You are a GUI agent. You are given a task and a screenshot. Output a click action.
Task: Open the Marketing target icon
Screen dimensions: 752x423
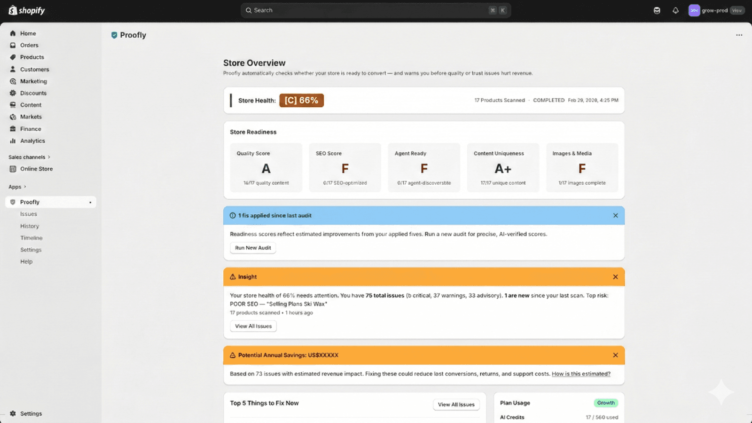[13, 81]
